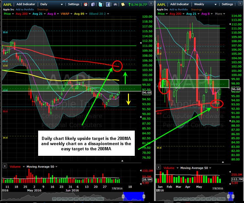Share the chart via Twitter icon
Image resolution: width=244 pixels, height=203 pixels.
101,4
